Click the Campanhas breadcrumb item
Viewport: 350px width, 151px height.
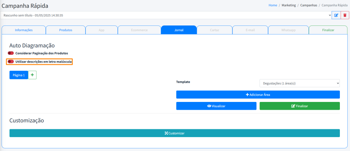pos(308,5)
